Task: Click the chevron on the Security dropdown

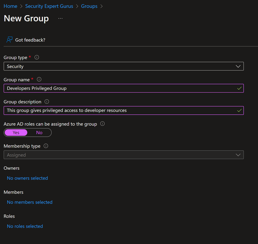Action: [238, 66]
